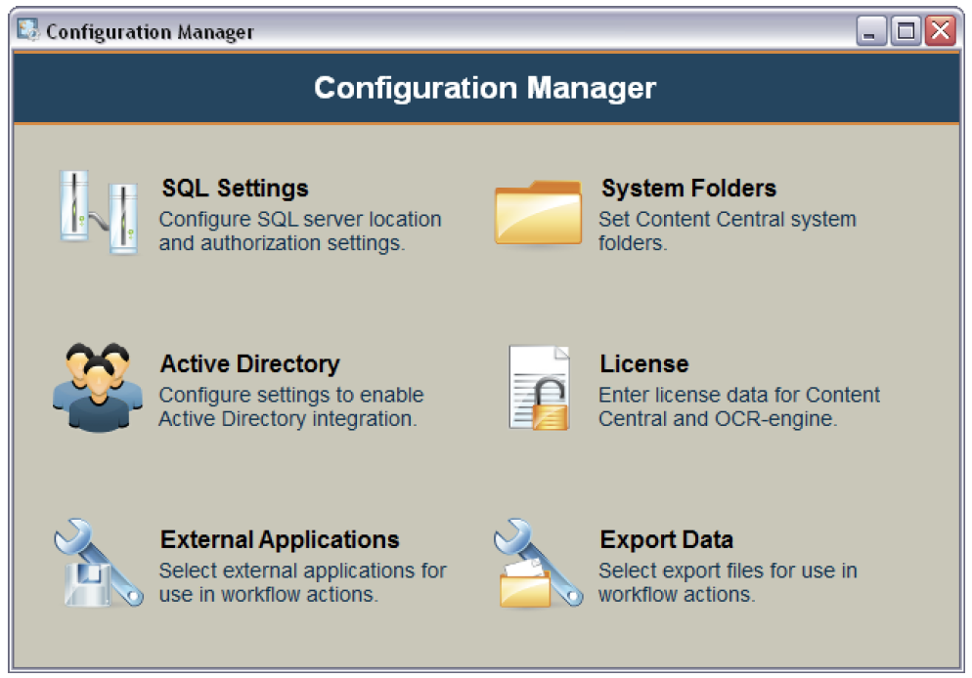Click the External Applications heading

pos(280,540)
